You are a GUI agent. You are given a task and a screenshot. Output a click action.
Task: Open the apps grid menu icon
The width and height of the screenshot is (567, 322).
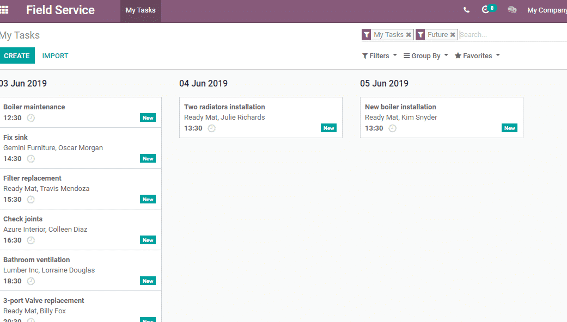[x=4, y=10]
